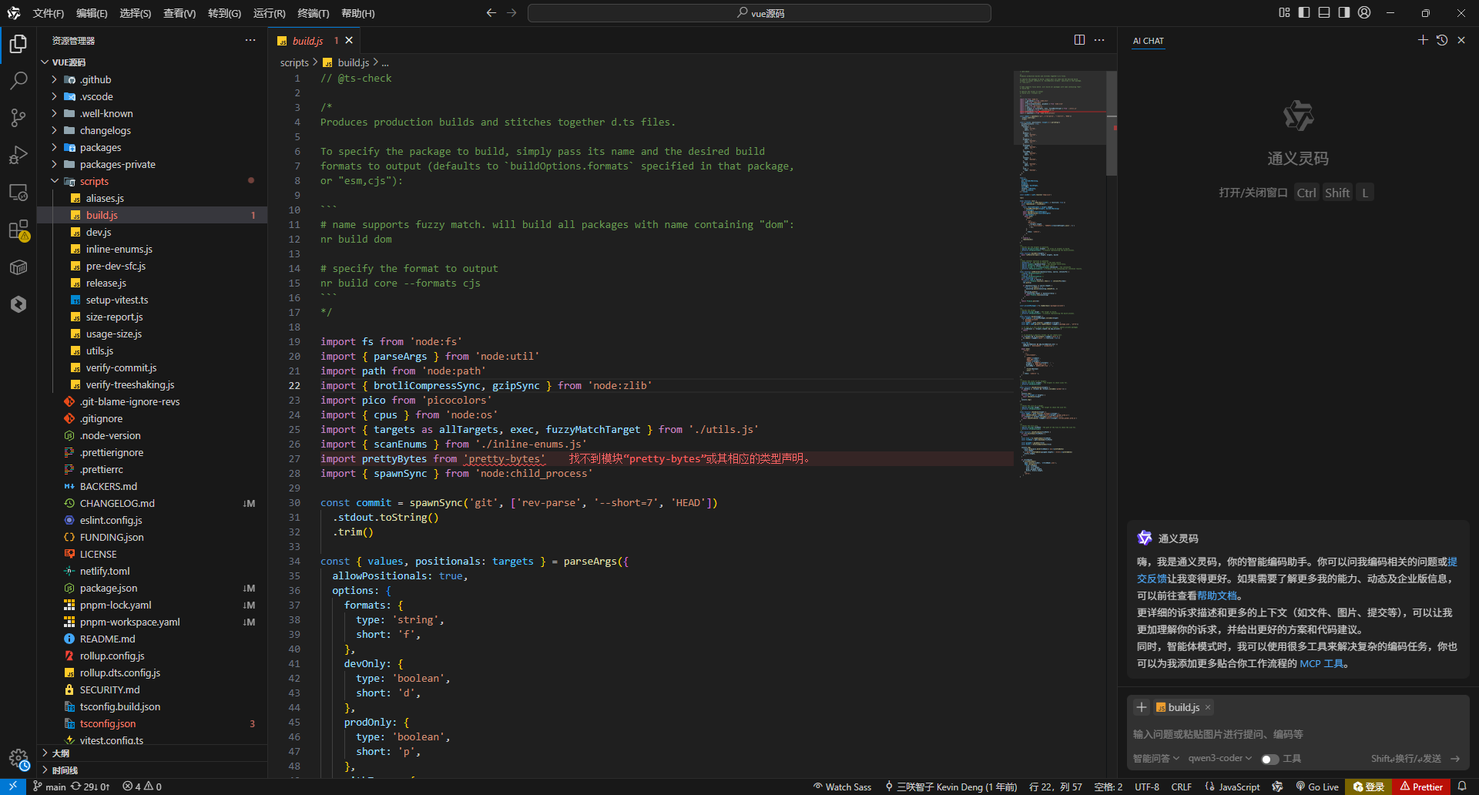Close the AI CHAT panel
This screenshot has height=795, width=1479.
[x=1461, y=40]
